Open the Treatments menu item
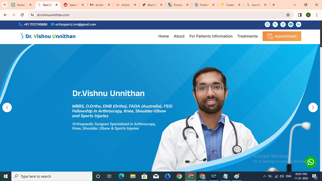 (x=247, y=36)
